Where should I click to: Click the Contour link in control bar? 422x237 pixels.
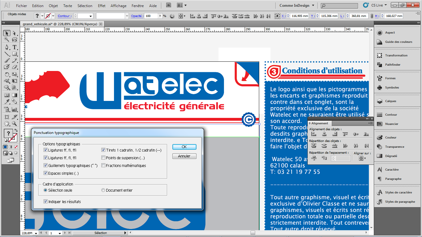coord(64,16)
